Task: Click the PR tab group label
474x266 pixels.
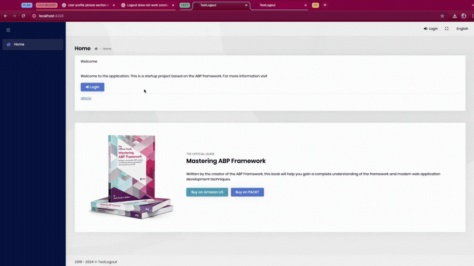Action: [x=315, y=5]
